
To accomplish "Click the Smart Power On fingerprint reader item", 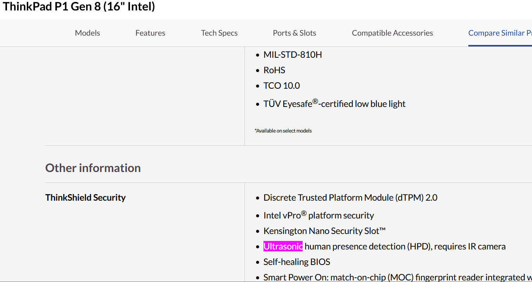I will pyautogui.click(x=388, y=277).
